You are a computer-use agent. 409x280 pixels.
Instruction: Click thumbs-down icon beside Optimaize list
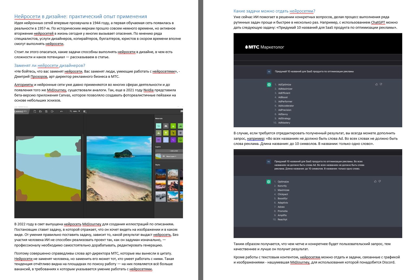[x=379, y=181]
